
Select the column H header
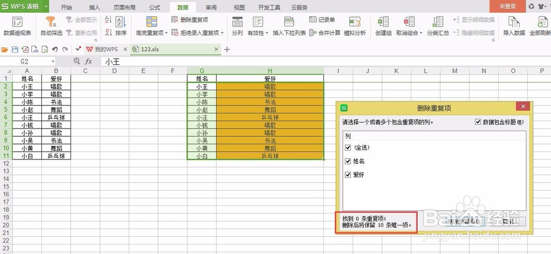click(x=270, y=71)
